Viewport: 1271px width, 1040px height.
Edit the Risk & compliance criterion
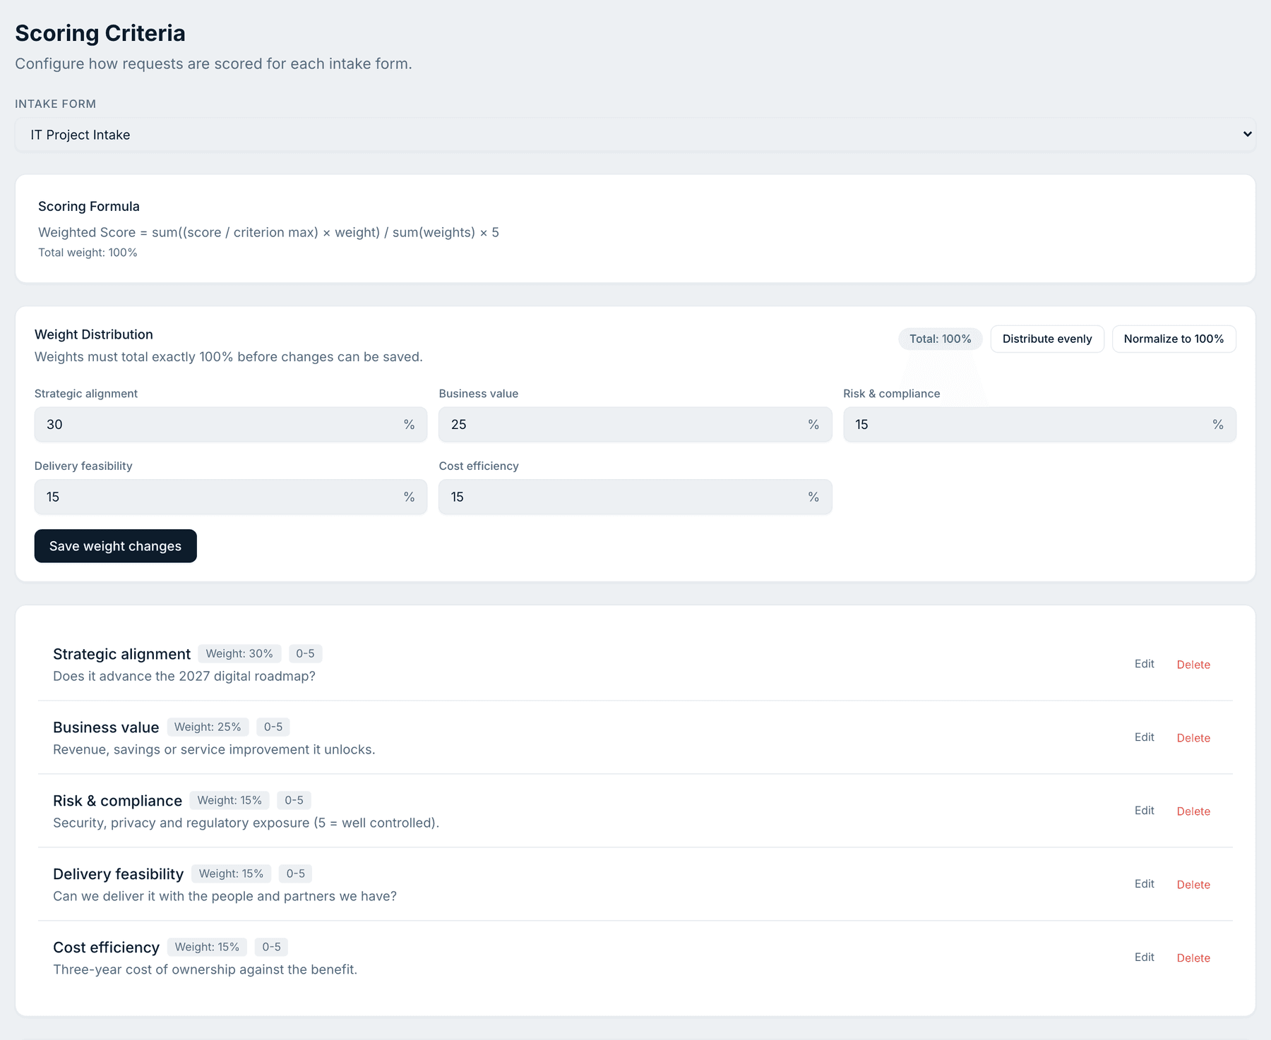click(1144, 811)
